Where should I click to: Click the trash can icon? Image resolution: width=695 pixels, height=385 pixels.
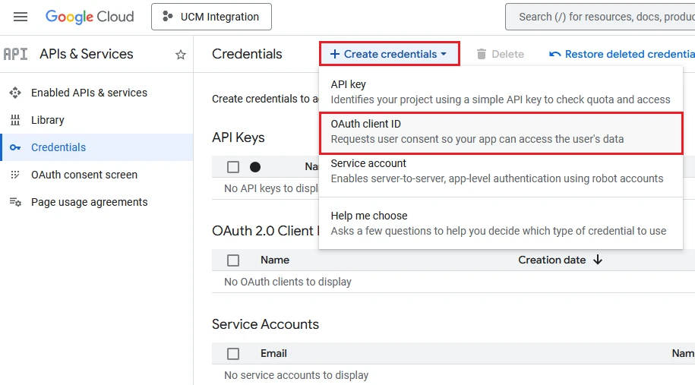[x=482, y=54]
